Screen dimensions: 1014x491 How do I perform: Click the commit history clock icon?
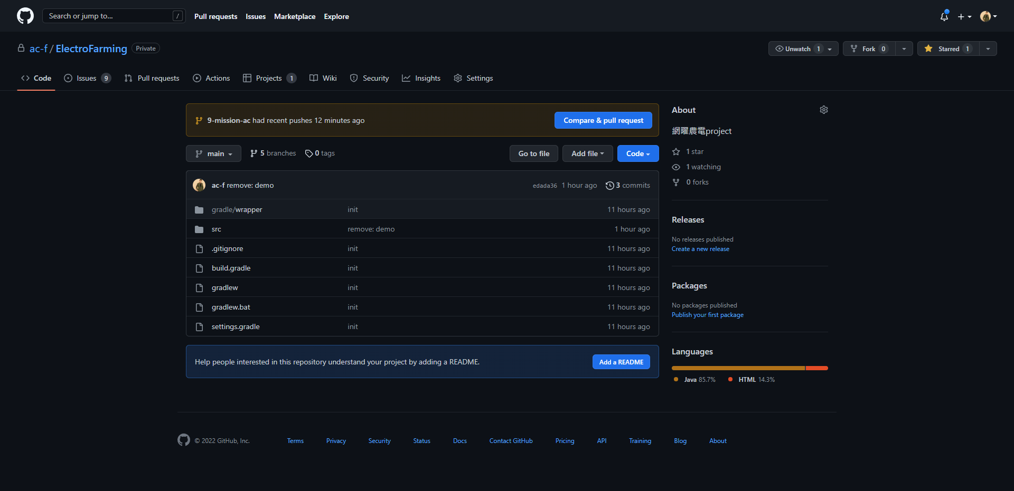coord(609,186)
